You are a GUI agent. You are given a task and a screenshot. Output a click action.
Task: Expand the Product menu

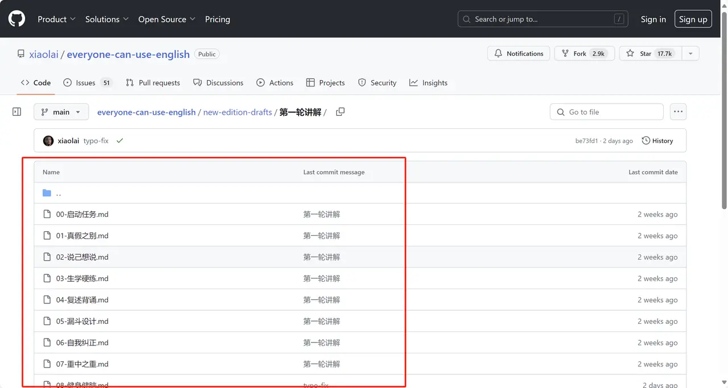(x=56, y=19)
